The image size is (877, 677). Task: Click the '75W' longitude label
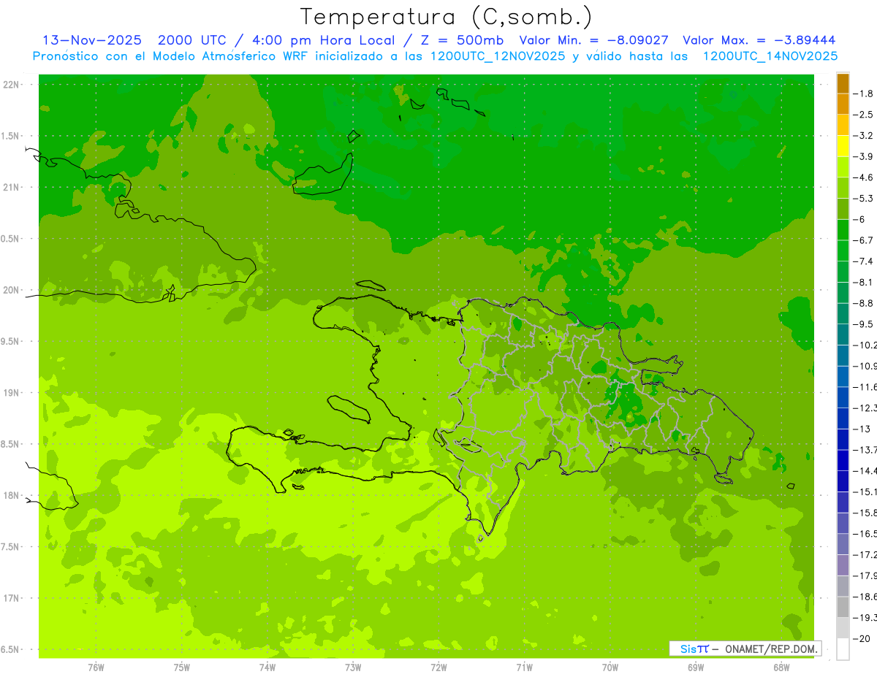click(182, 668)
